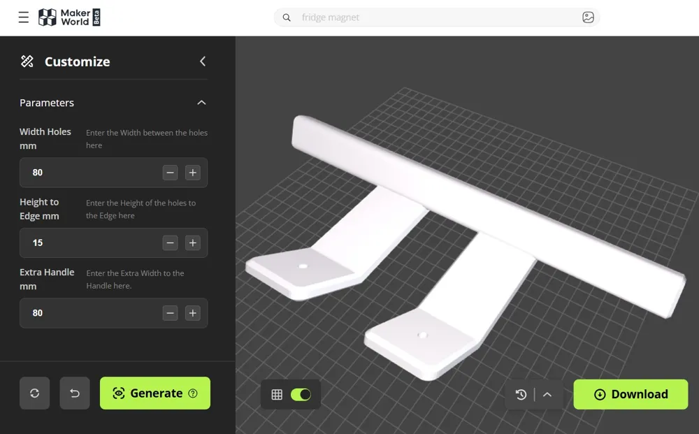Image resolution: width=699 pixels, height=434 pixels.
Task: Click 'Enter the Height of the holes' description
Action: pos(141,209)
